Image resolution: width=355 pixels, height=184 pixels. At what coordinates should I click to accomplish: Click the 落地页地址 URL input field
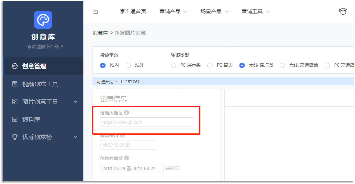tap(147, 122)
